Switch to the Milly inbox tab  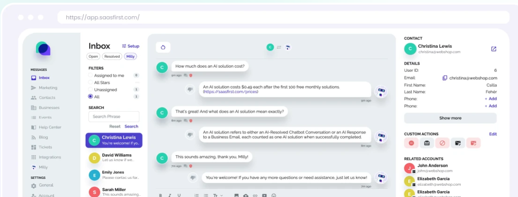click(x=131, y=56)
